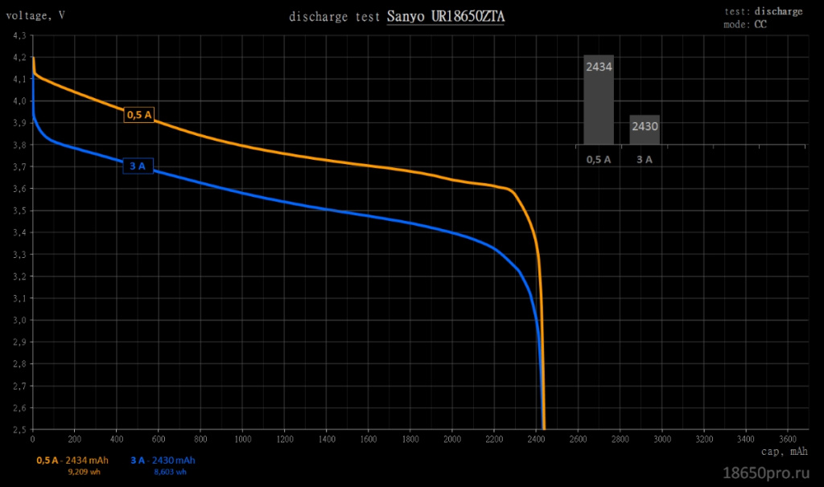Click the 2430 capacity bar
Screen dimensions: 824x487
pyautogui.click(x=645, y=129)
